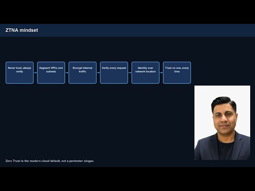Viewport: 255px width, 191px height.
Task: Click the 'ZTNA mindset' slide title
Action: click(22, 30)
